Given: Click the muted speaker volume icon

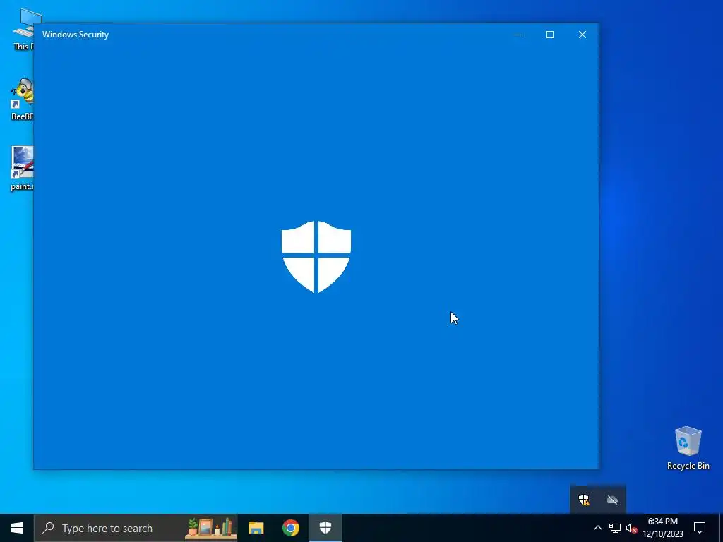Looking at the screenshot, I should [631, 528].
